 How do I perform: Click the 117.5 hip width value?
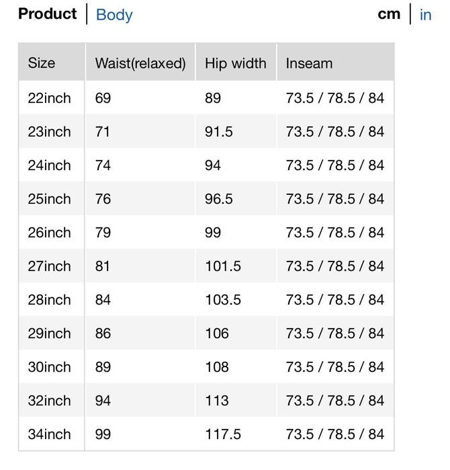[x=222, y=434]
